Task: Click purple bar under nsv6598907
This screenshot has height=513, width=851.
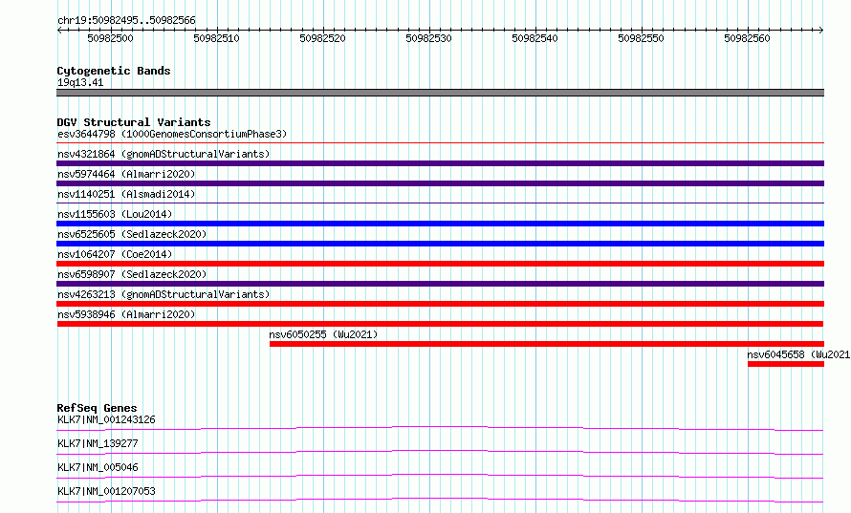Action: [440, 284]
